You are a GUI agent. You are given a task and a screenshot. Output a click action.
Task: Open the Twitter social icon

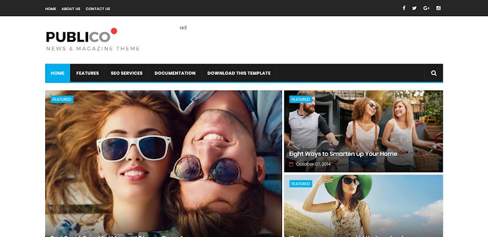[414, 8]
